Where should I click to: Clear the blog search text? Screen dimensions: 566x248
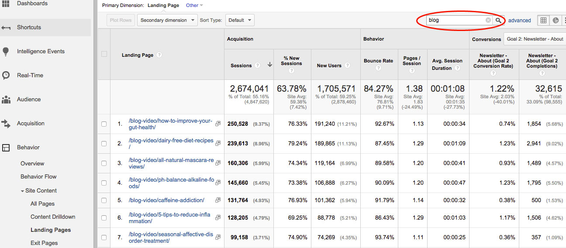click(x=488, y=21)
